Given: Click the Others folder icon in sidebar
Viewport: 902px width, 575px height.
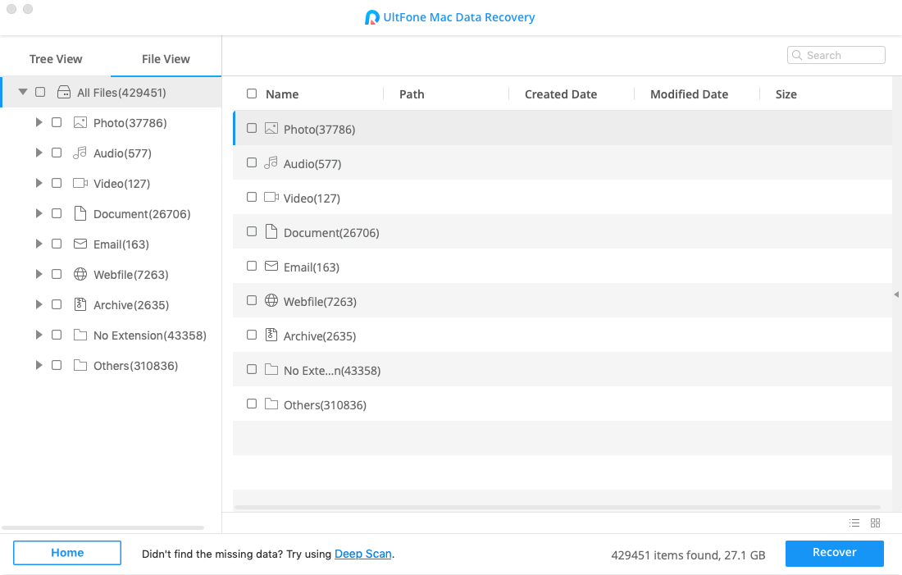Looking at the screenshot, I should point(80,366).
